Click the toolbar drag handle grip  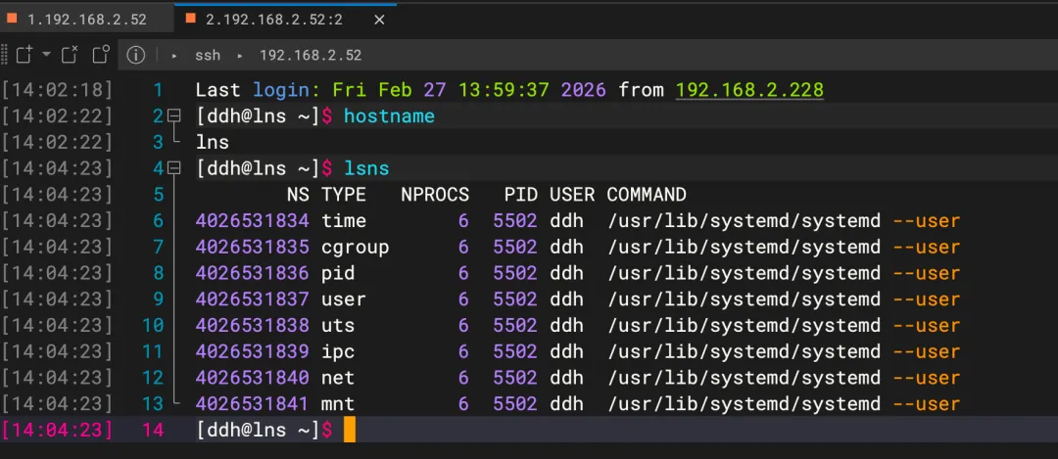point(5,55)
